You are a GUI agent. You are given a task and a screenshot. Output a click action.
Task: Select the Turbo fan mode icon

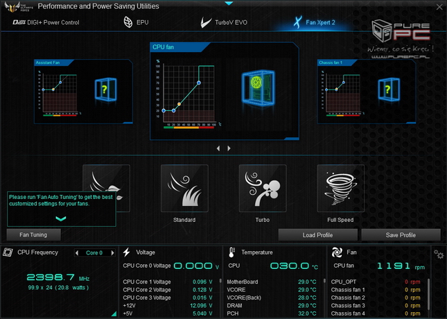click(263, 189)
